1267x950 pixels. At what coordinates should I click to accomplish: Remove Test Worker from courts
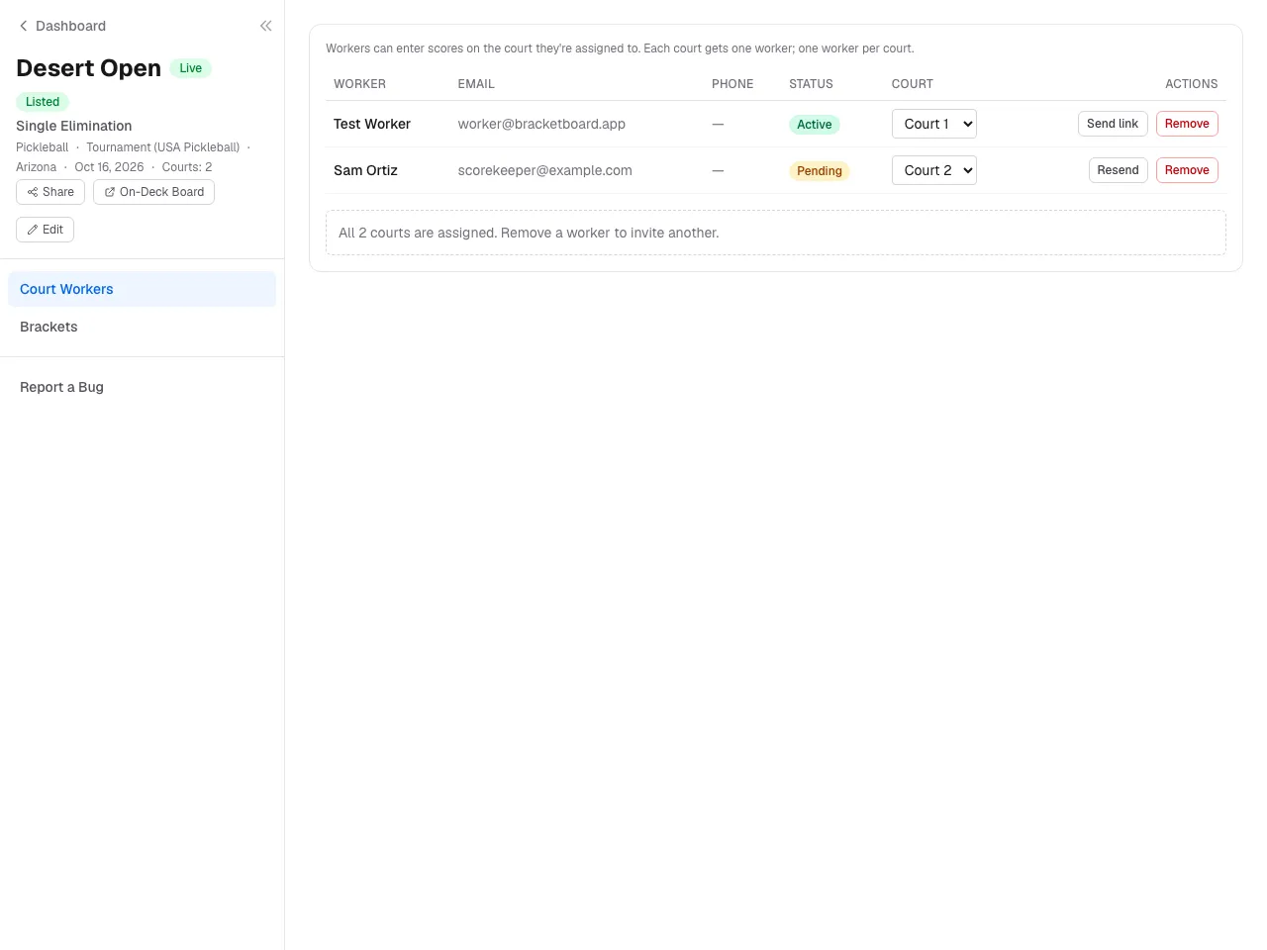pos(1187,124)
